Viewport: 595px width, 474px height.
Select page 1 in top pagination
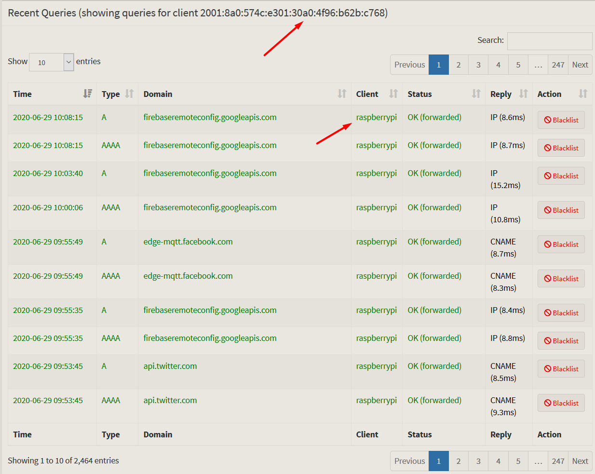tap(439, 65)
